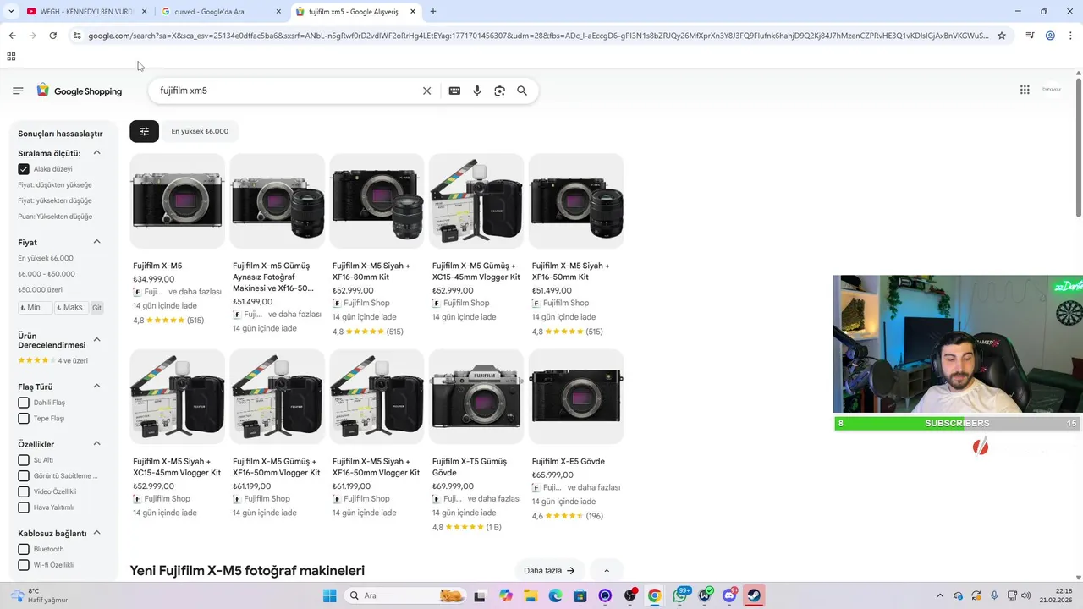Focus the minimum price input field

[35, 308]
